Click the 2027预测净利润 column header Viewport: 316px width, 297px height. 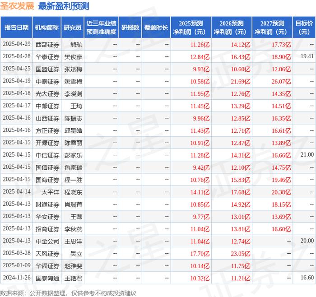[x=272, y=28]
